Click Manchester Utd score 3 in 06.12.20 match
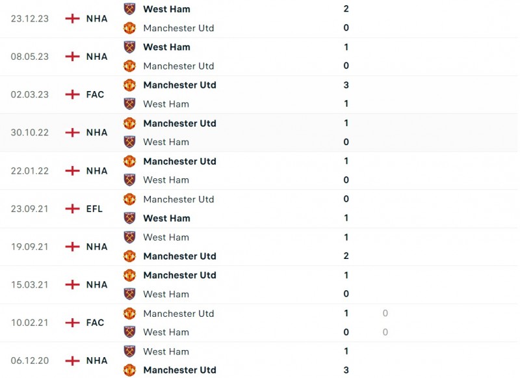This screenshot has height=378, width=520. tap(346, 370)
